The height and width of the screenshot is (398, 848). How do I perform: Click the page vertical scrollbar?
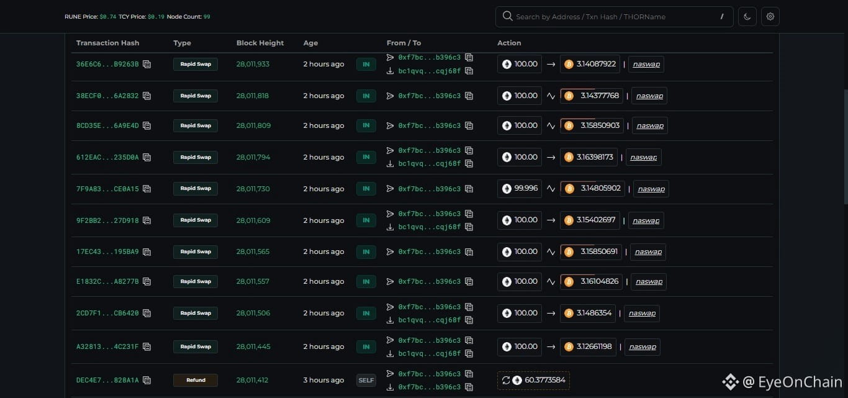(844, 146)
